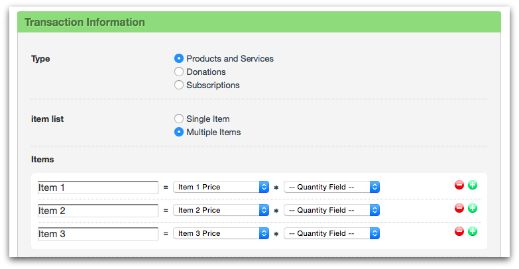The height and width of the screenshot is (269, 519).
Task: Switch item list to Single Item
Action: point(179,119)
